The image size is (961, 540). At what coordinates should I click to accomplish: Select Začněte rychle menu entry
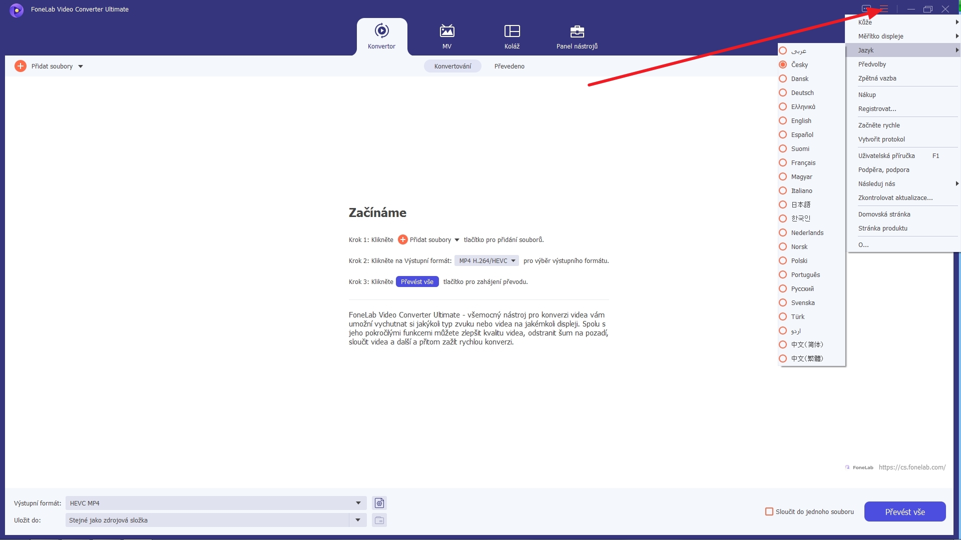coord(903,125)
